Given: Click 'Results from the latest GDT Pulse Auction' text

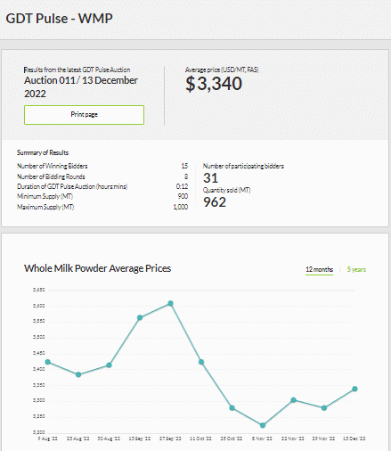Looking at the screenshot, I should click(x=77, y=70).
